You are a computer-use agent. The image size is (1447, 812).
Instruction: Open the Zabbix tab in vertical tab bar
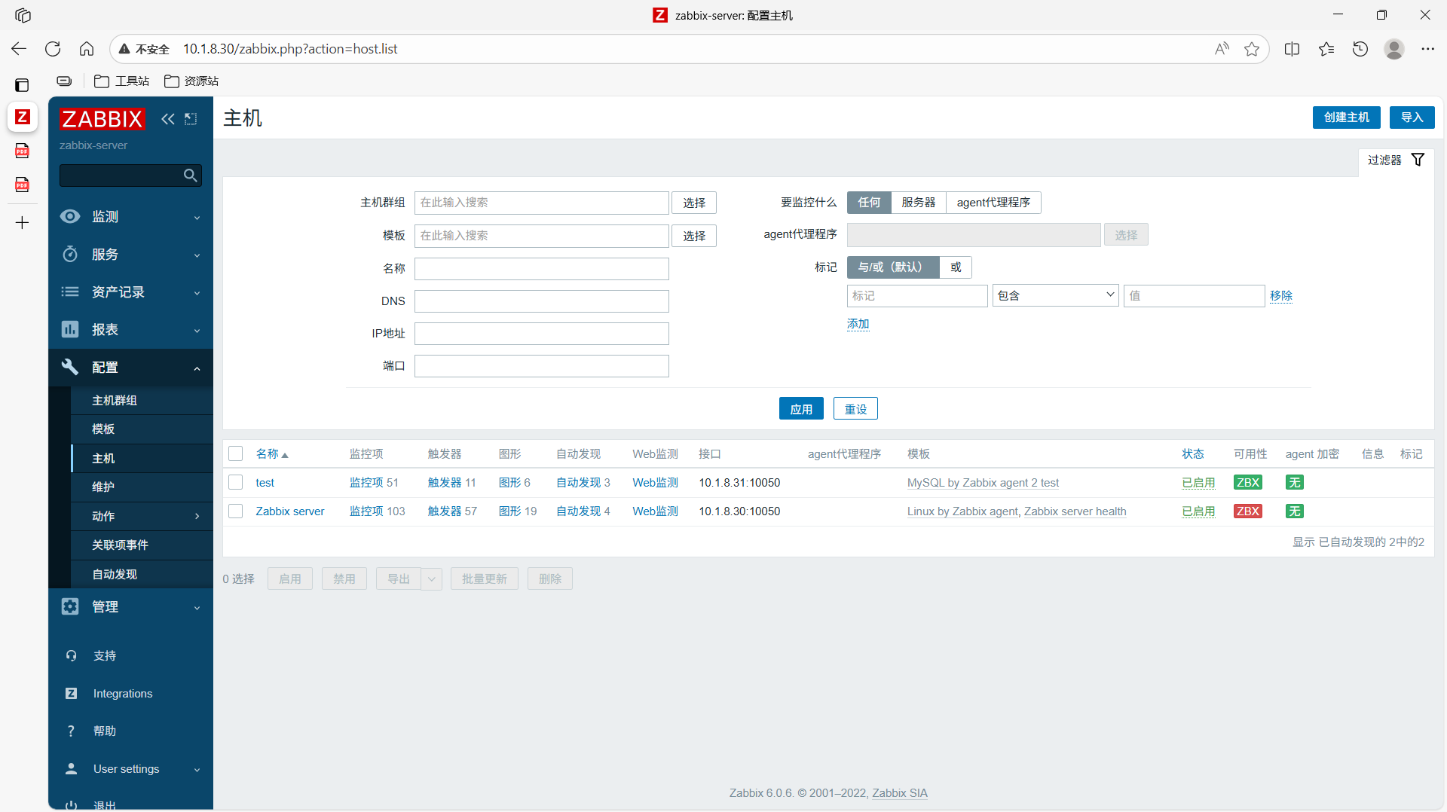click(23, 117)
